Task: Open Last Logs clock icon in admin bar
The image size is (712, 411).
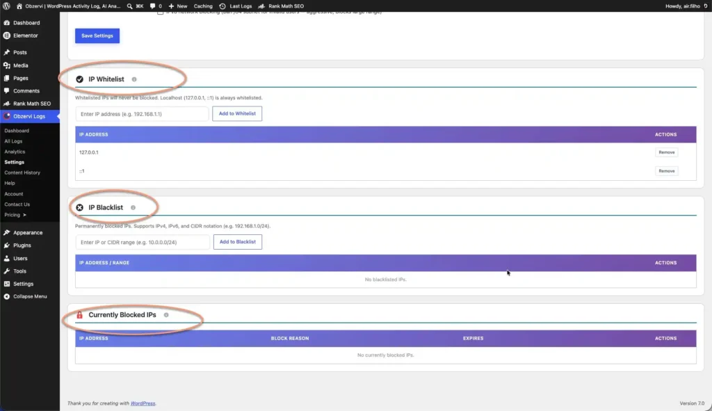Action: click(x=222, y=6)
